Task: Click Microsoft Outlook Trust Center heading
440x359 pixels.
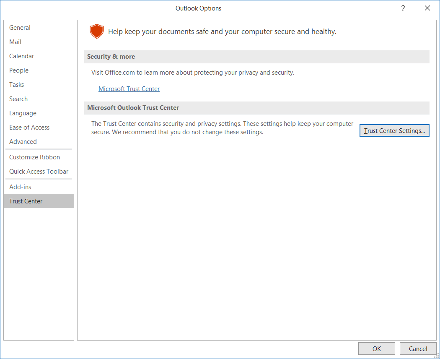Action: pos(133,108)
